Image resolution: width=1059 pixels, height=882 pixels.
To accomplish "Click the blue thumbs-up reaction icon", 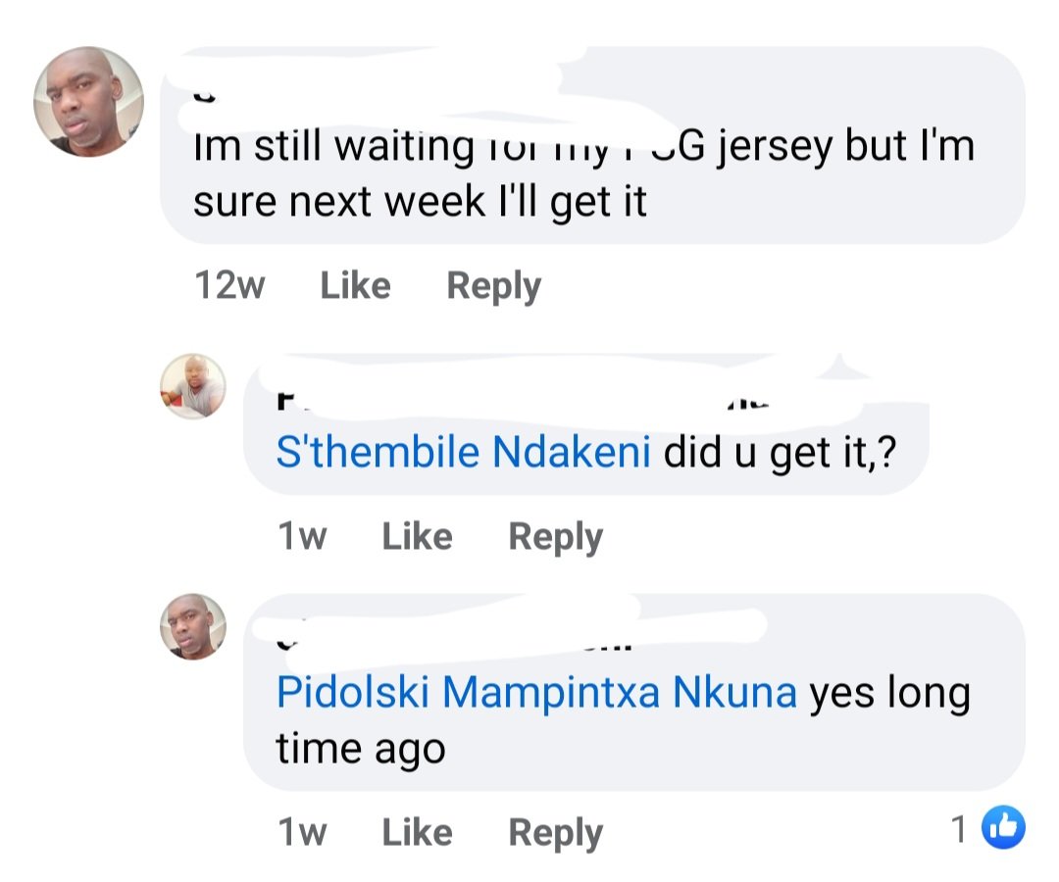I will coord(1003,828).
